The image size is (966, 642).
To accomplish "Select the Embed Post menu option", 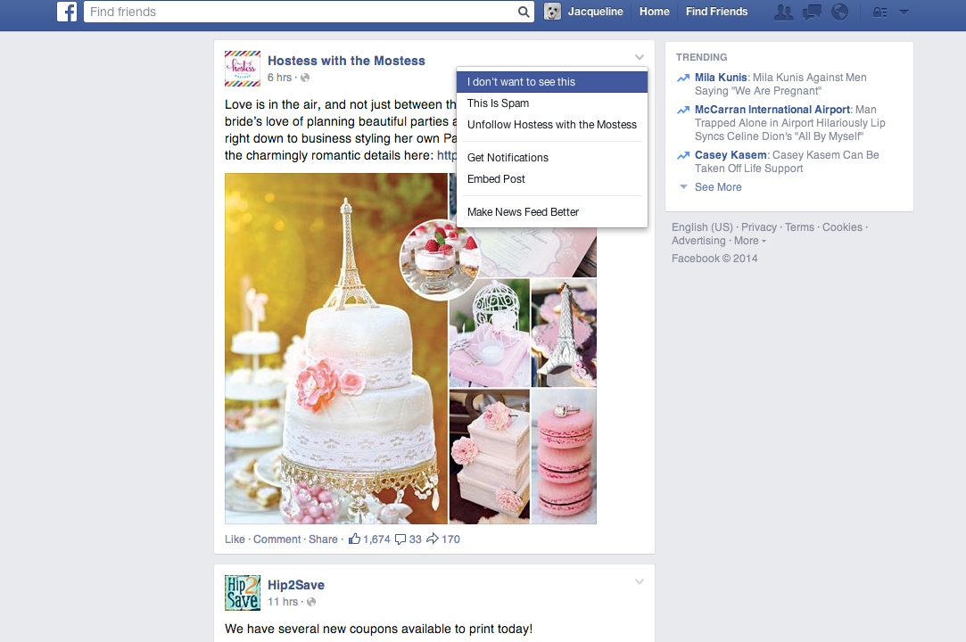I will [x=496, y=179].
